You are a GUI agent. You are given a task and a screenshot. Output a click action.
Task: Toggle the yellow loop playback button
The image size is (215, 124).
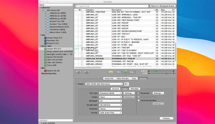click(111, 72)
